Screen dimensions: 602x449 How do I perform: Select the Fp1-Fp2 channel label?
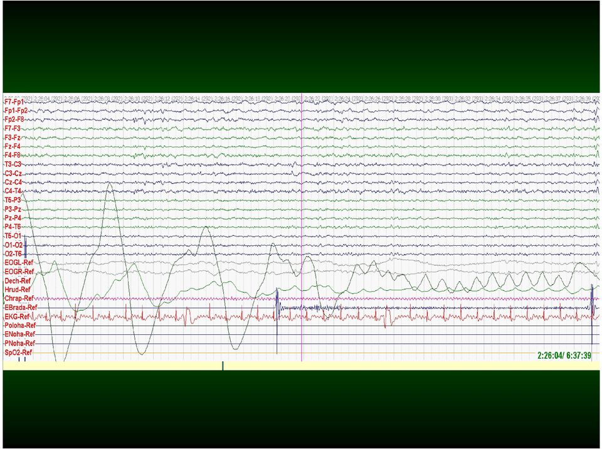(x=16, y=110)
